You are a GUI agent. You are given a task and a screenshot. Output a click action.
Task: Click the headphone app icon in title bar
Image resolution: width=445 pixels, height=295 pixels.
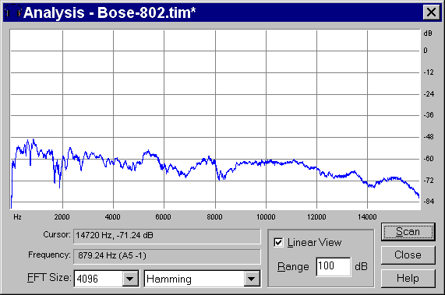(12, 12)
